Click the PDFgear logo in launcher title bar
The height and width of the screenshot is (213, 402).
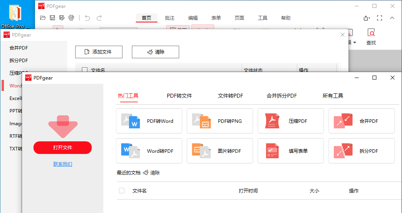point(28,78)
